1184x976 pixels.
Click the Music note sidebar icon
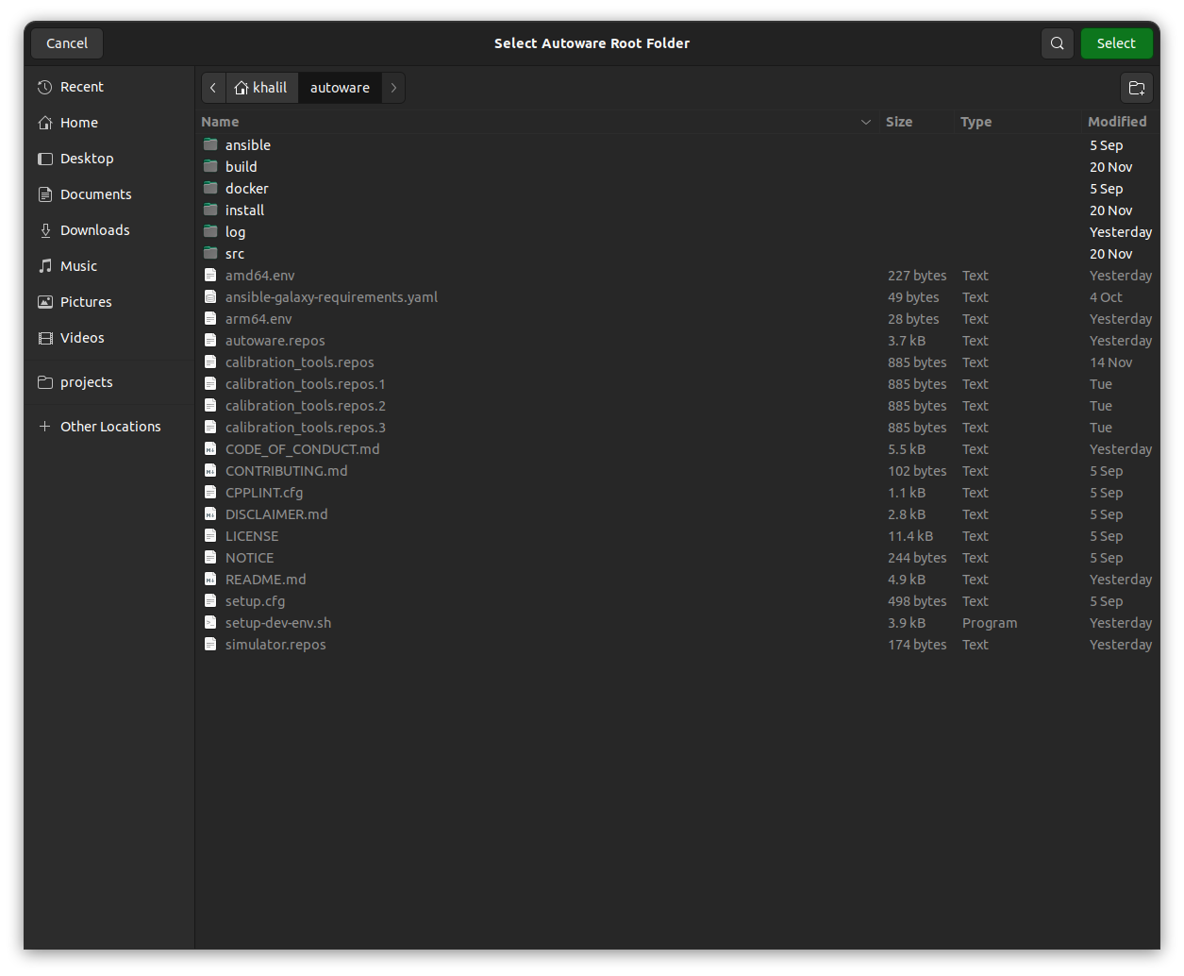44,265
